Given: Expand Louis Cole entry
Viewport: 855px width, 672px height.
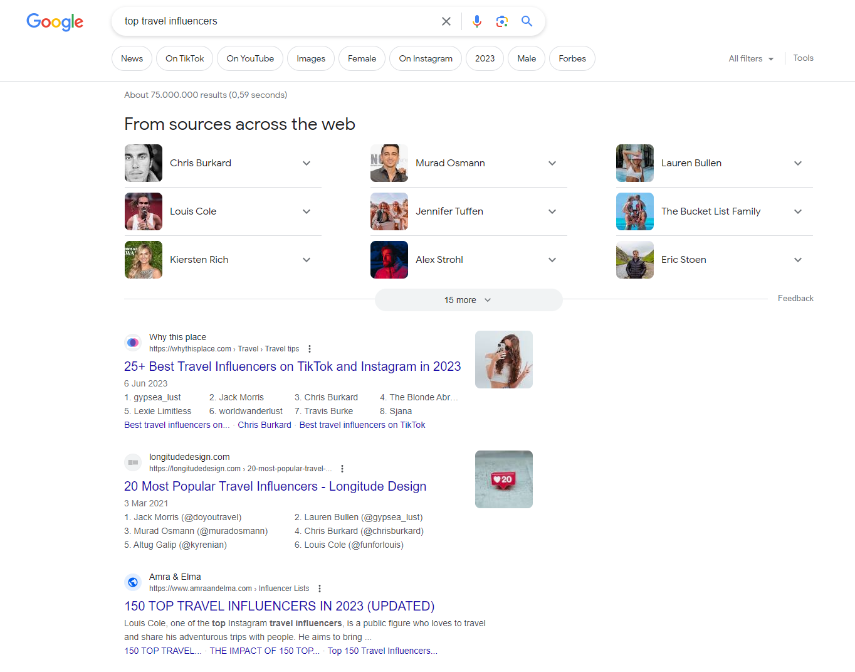Looking at the screenshot, I should point(307,211).
